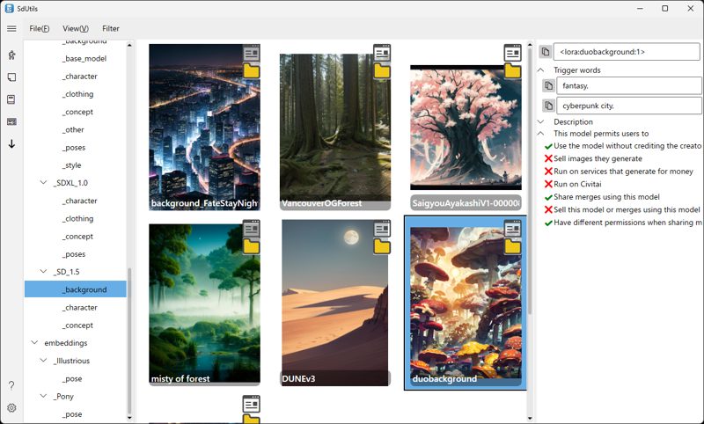Viewport: 704px width, 424px height.
Task: Collapse 'This model permits users to' section
Action: click(x=541, y=133)
